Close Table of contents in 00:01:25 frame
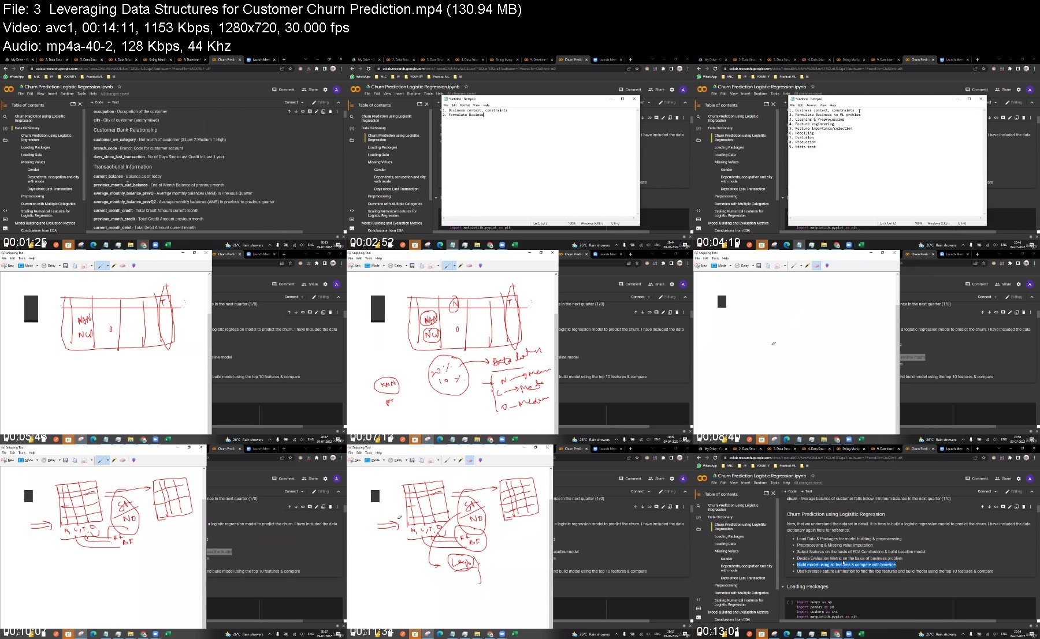This screenshot has width=1040, height=639. [x=80, y=104]
